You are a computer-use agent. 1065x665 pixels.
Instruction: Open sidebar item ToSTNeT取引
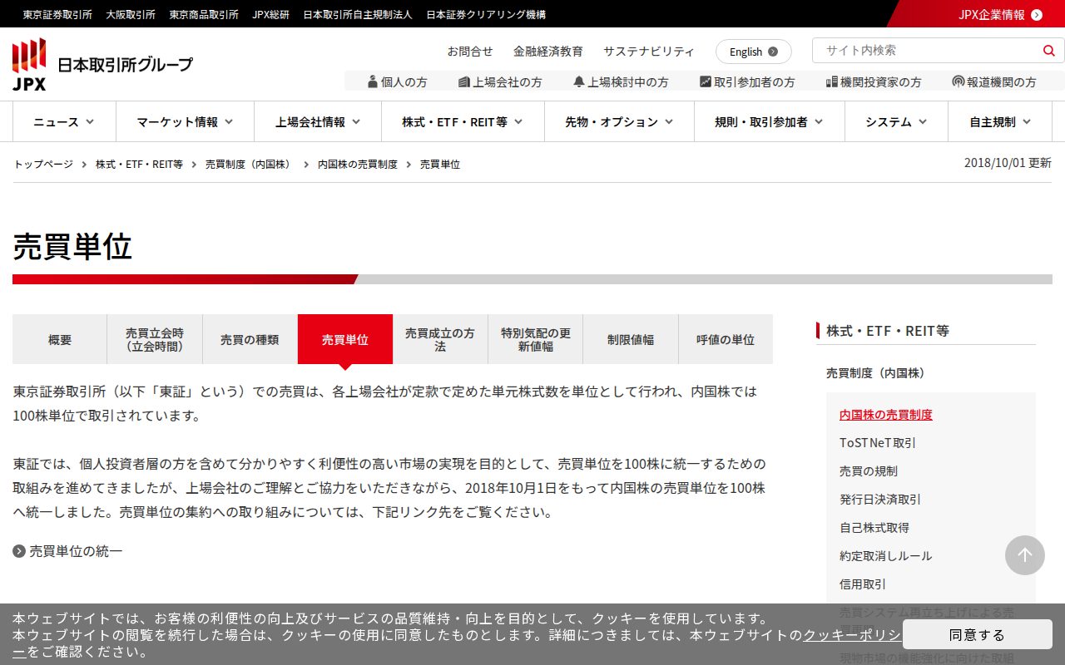(878, 442)
